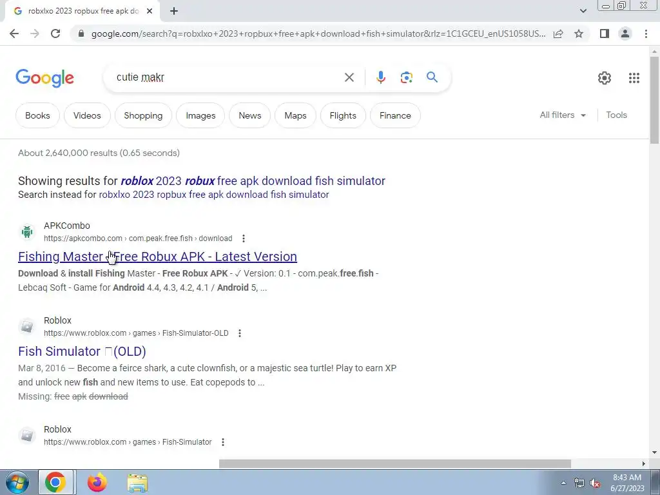Image resolution: width=660 pixels, height=495 pixels.
Task: Open tab search chevron
Action: [583, 11]
